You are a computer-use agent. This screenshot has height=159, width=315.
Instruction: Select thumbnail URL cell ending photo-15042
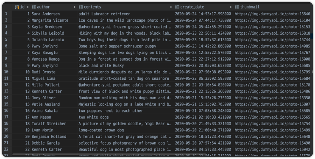[272, 149]
